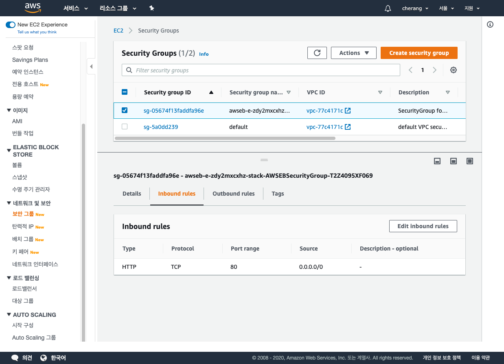This screenshot has width=504, height=364.
Task: Open 개인 정보 보호 정책 footer link
Action: tap(442, 358)
